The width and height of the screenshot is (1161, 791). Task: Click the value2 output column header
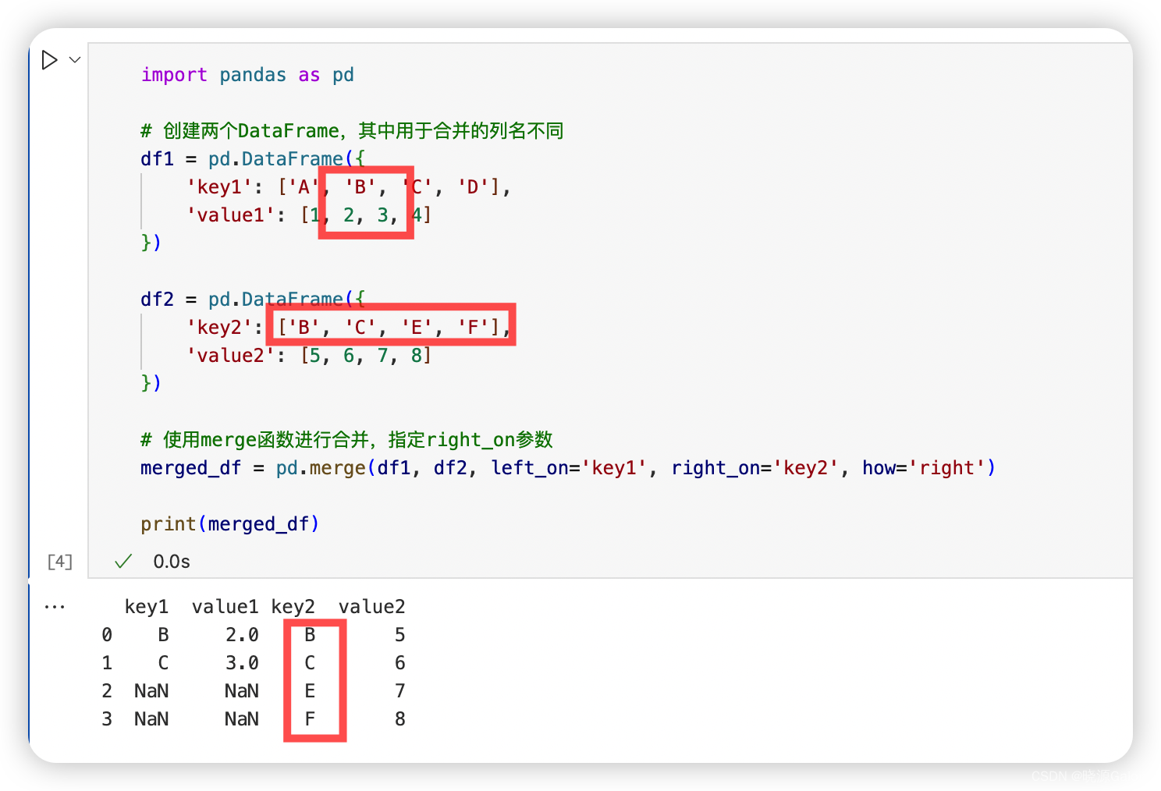(x=372, y=607)
